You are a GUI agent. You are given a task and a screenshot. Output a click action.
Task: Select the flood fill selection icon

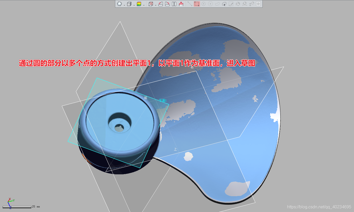[x=238, y=4]
